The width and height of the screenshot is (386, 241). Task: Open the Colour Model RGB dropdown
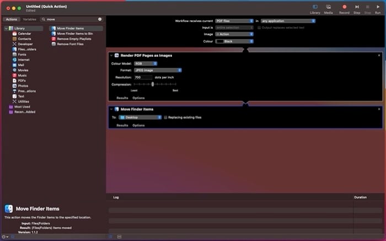tap(146, 64)
